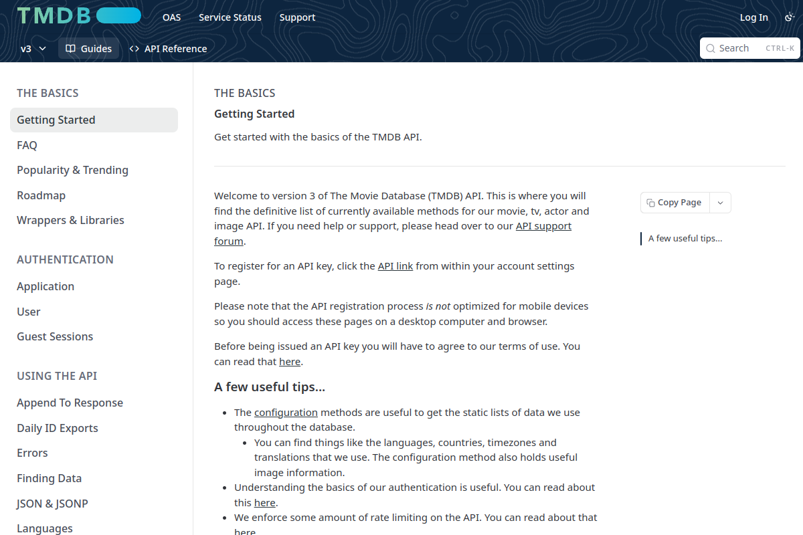Click the API Reference code brackets icon
The image size is (803, 535).
134,49
